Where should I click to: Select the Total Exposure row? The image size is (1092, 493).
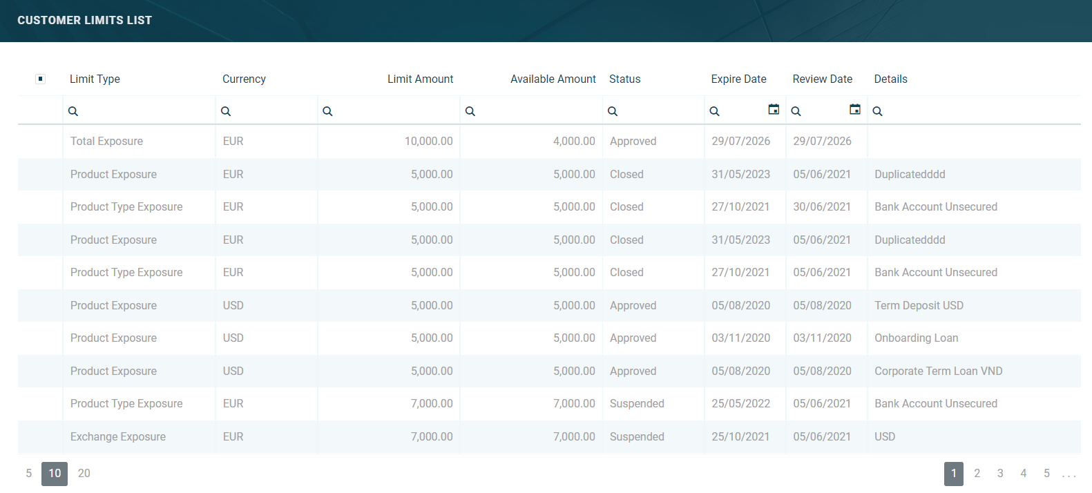107,142
